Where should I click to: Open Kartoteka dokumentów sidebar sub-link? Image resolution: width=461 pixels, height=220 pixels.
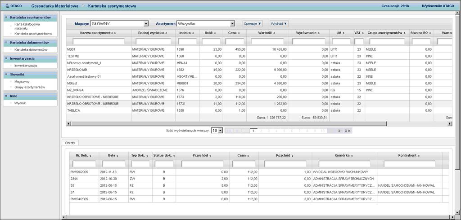pyautogui.click(x=31, y=50)
